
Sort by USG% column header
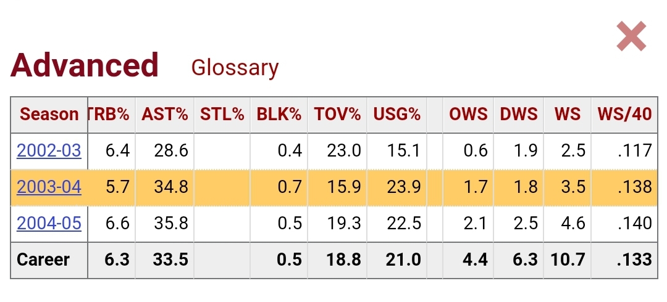pyautogui.click(x=396, y=114)
